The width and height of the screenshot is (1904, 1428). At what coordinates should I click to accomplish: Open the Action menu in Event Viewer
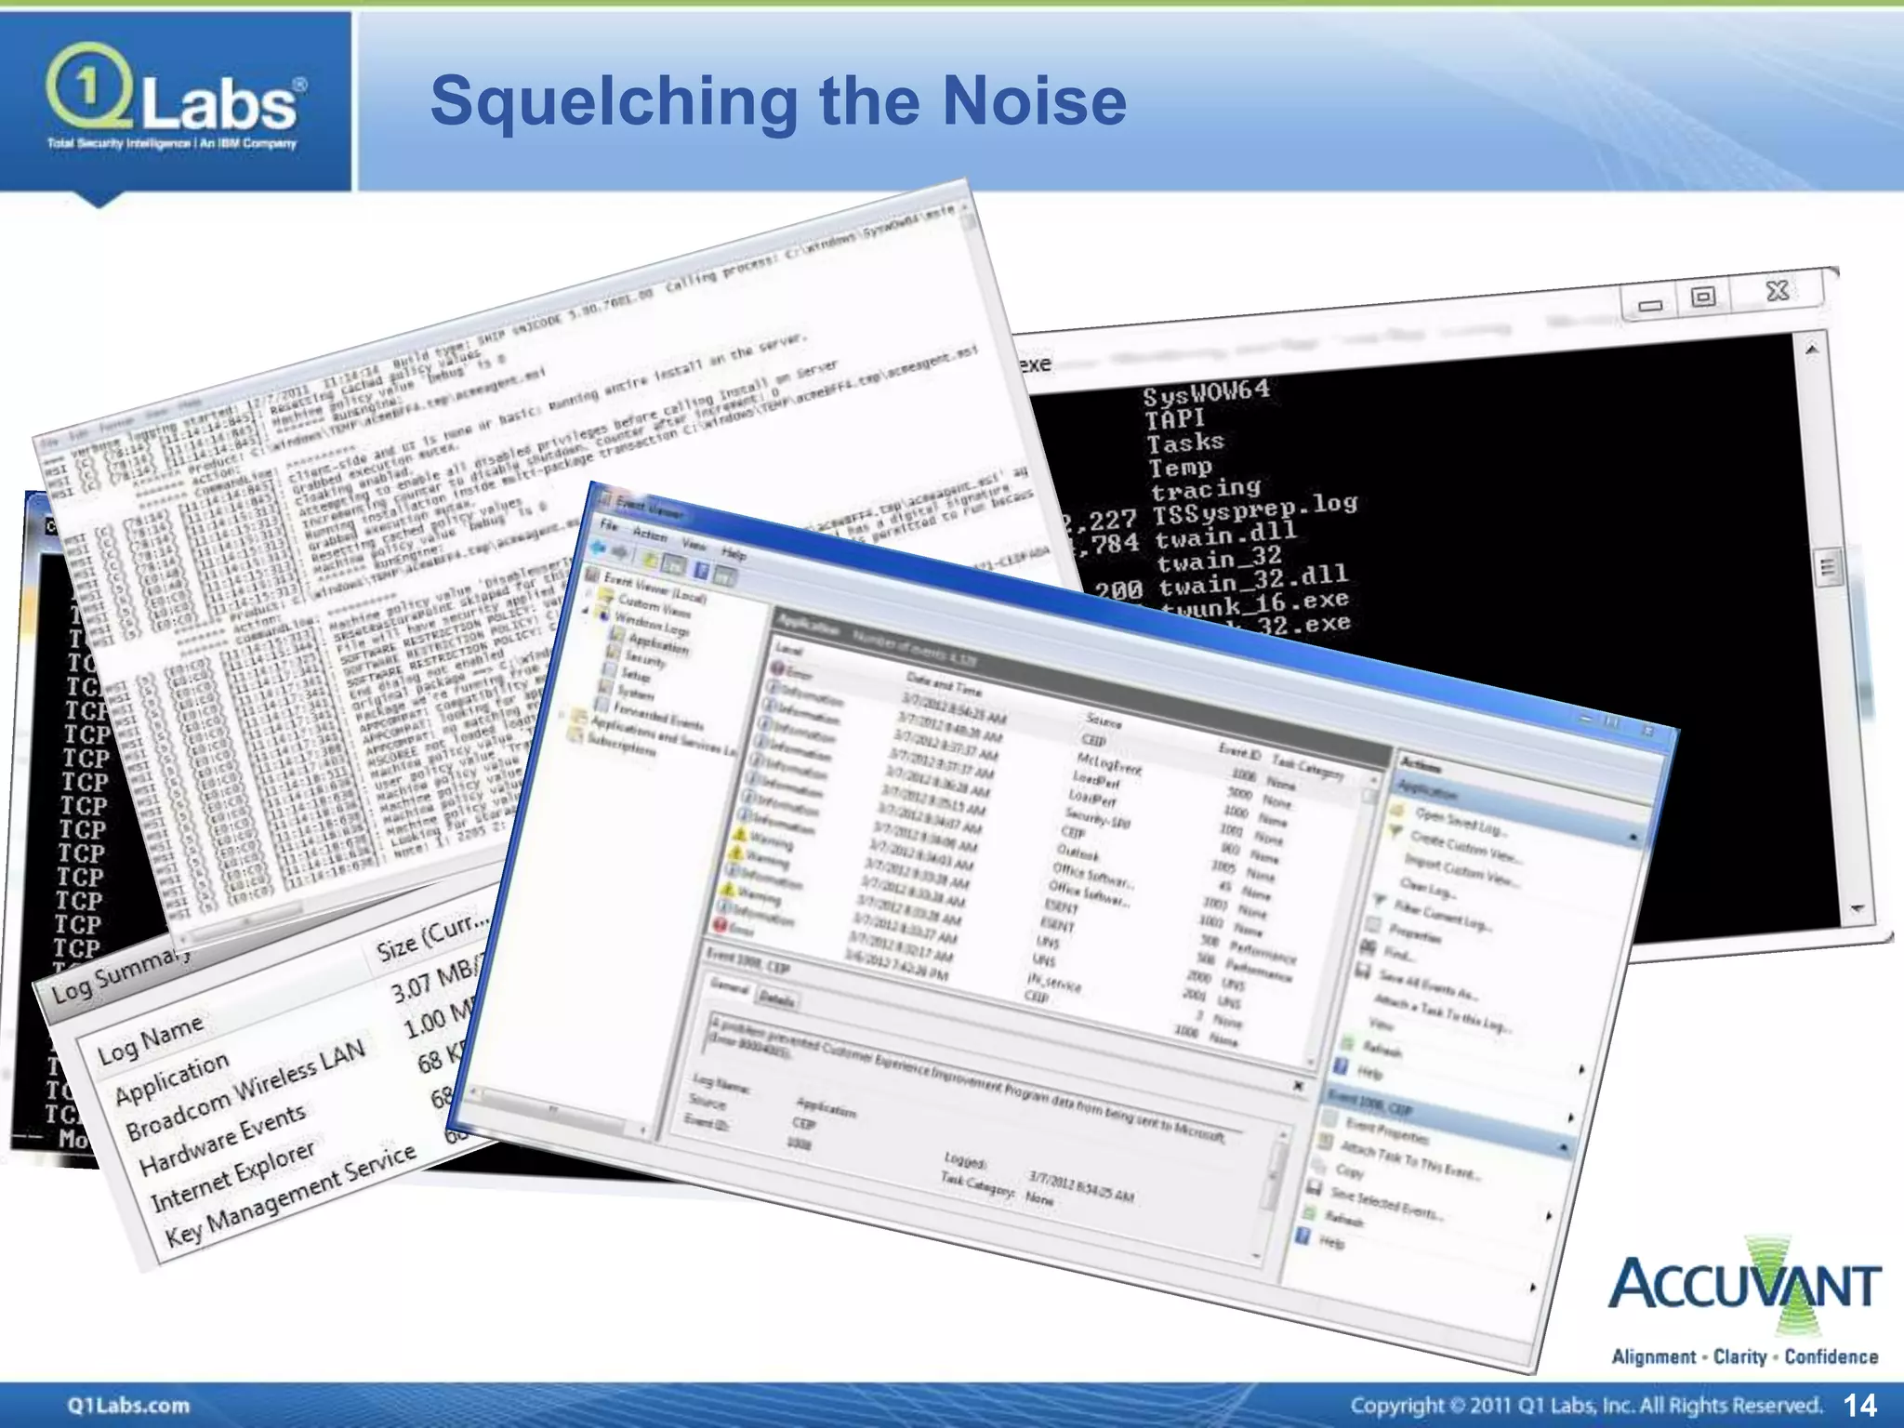point(649,534)
